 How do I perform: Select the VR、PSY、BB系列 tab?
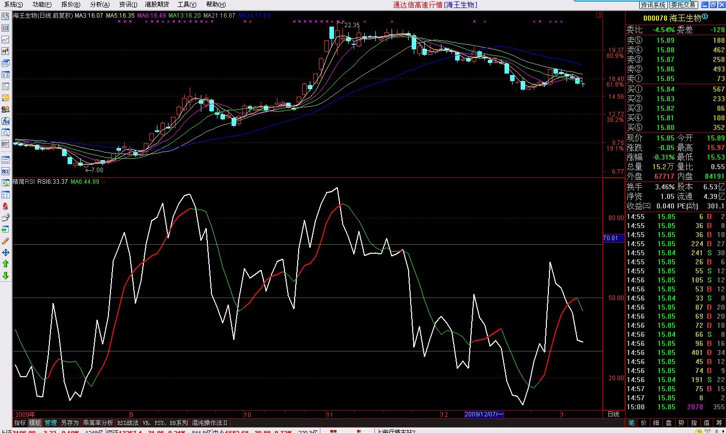165,423
